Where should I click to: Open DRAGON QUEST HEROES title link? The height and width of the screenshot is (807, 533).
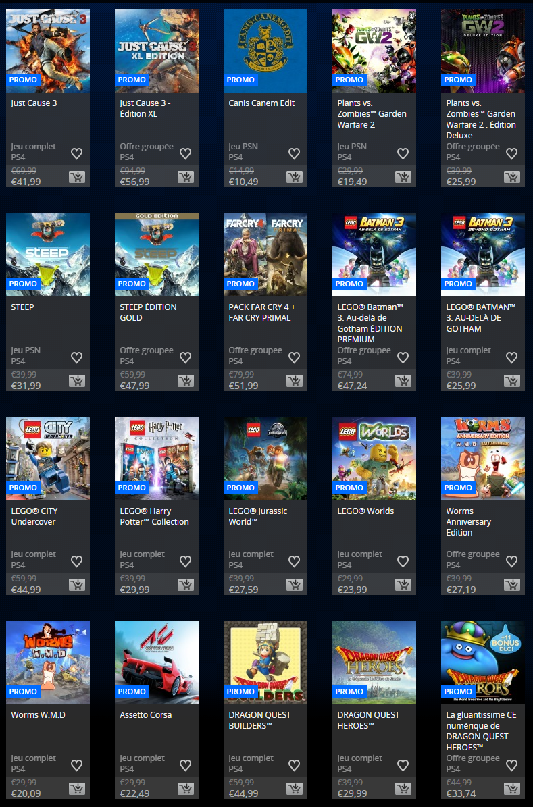368,720
